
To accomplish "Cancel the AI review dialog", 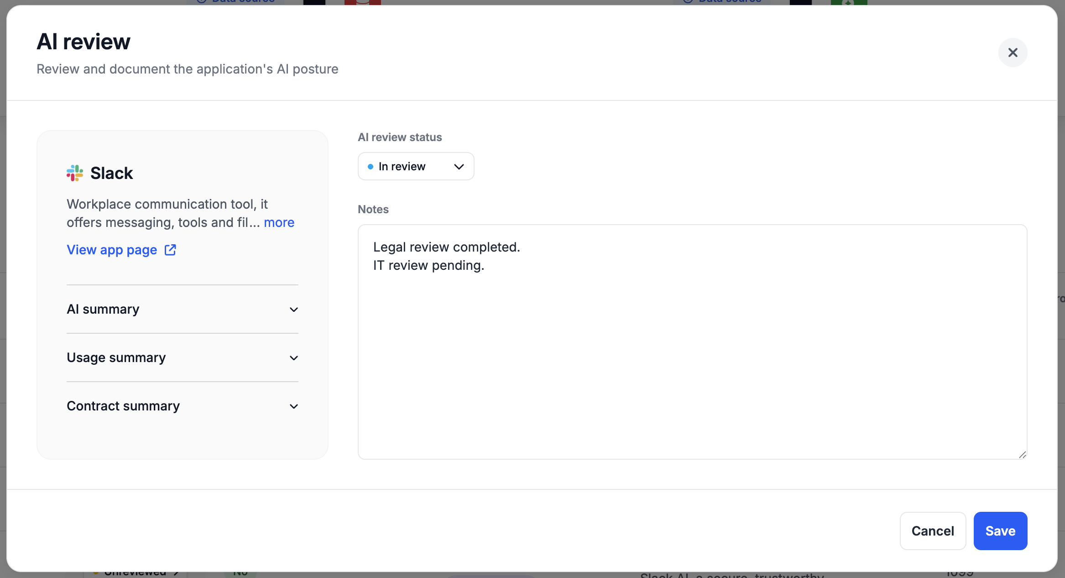I will pyautogui.click(x=933, y=531).
